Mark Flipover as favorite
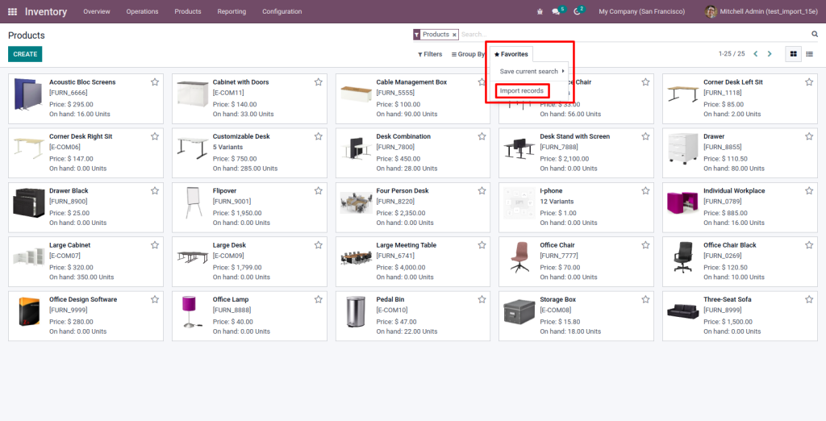 click(x=318, y=191)
